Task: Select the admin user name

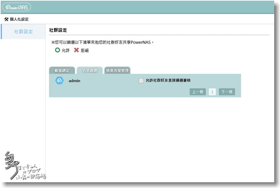Action: pyautogui.click(x=74, y=81)
